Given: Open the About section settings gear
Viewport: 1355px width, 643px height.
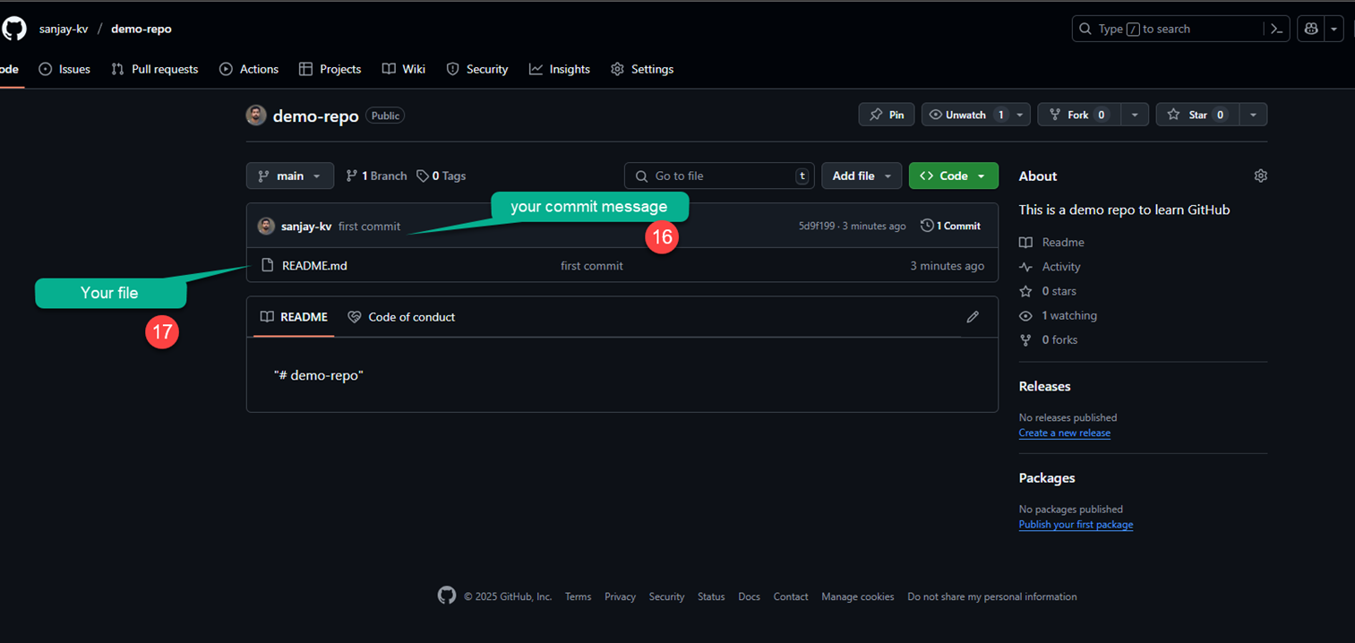Looking at the screenshot, I should (x=1260, y=176).
